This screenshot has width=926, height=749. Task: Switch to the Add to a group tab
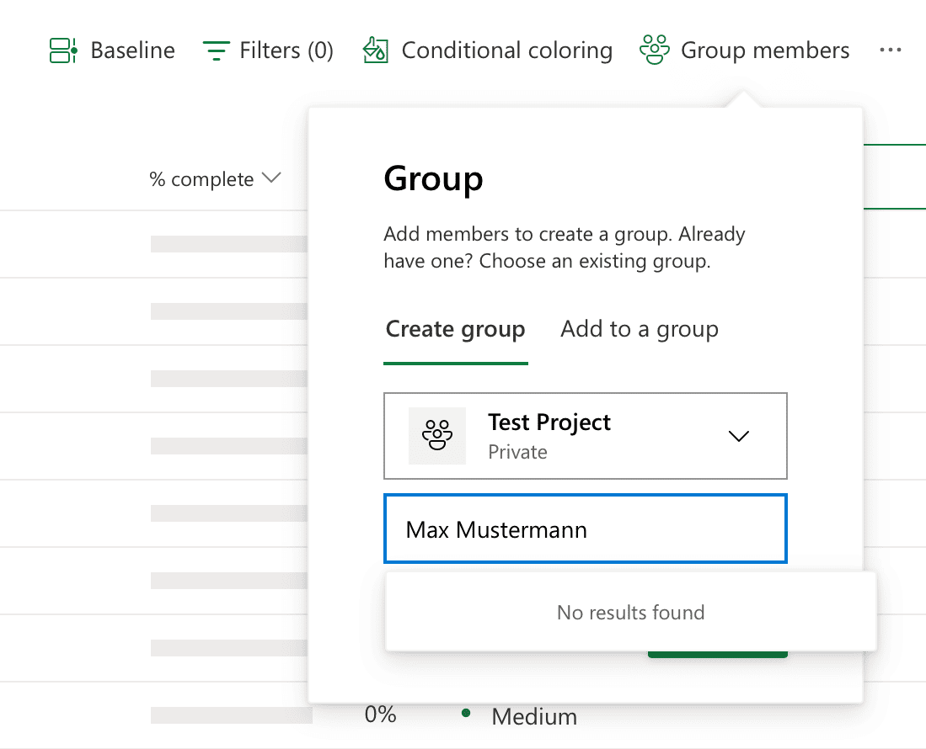point(639,329)
